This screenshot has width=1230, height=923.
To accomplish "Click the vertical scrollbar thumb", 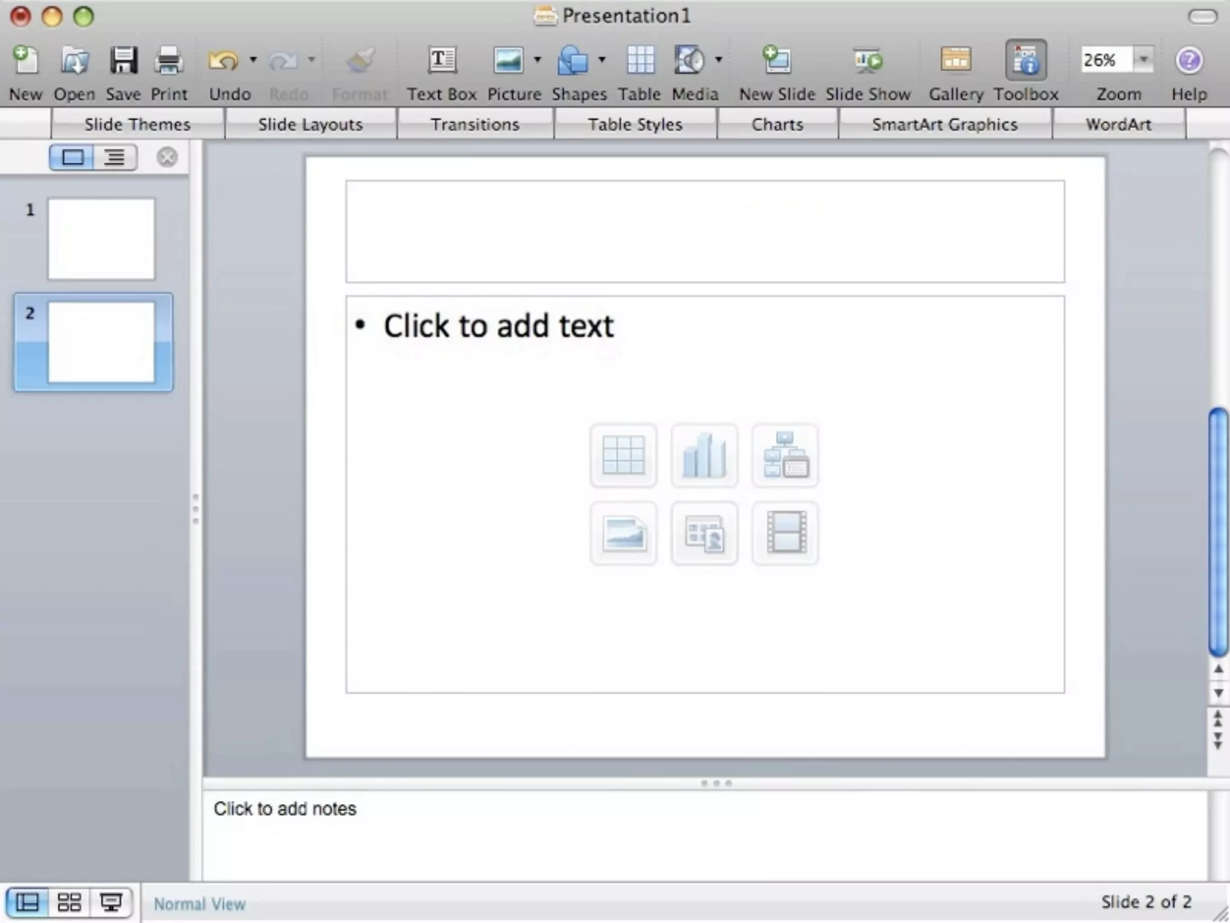I will click(x=1218, y=532).
